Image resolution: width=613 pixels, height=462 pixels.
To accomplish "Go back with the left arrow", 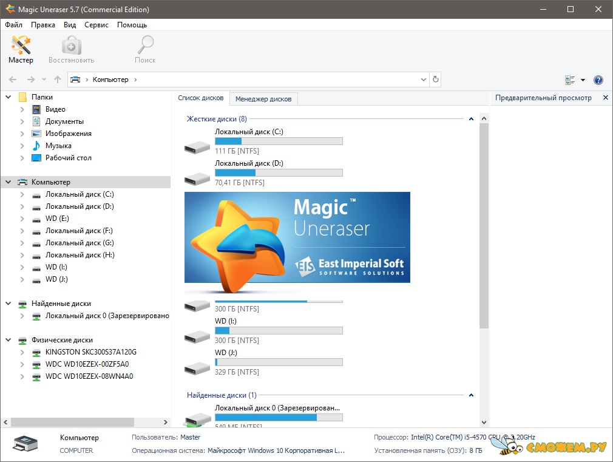I will [x=13, y=80].
